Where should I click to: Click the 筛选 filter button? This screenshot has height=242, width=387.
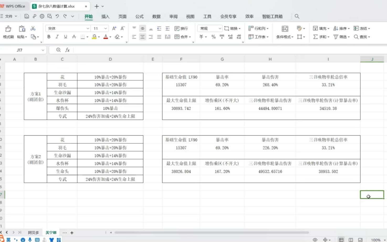tap(342, 37)
